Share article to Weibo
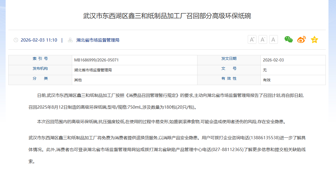 pos(301,40)
